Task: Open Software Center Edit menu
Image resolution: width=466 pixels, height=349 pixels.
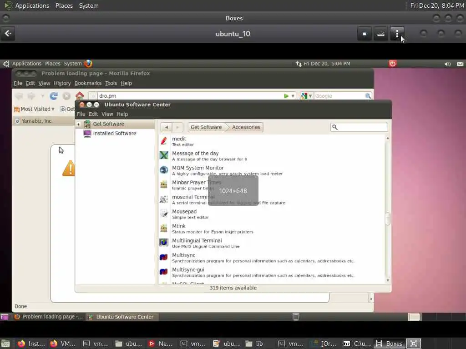Action: [x=93, y=114]
